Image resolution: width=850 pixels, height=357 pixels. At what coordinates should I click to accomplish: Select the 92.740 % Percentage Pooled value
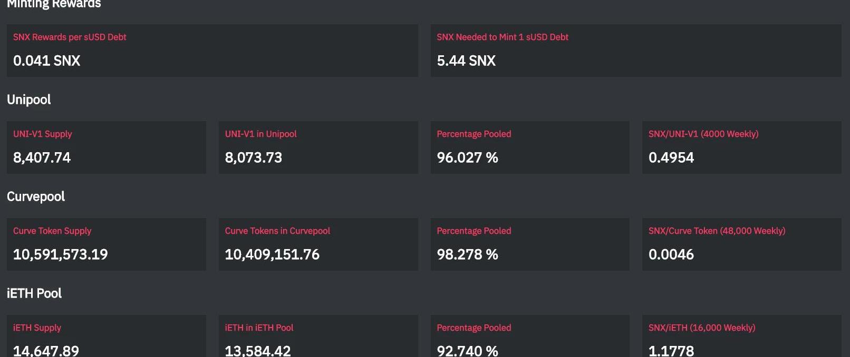click(x=467, y=351)
